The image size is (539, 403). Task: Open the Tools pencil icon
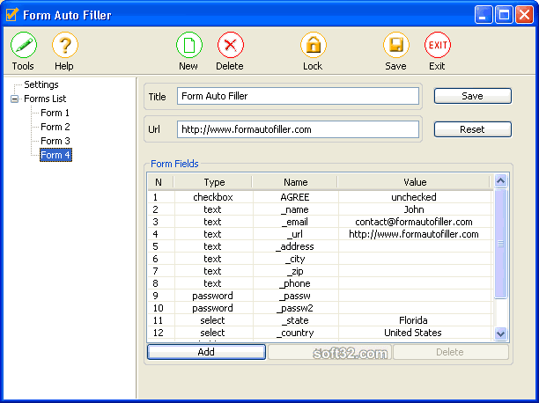click(24, 45)
